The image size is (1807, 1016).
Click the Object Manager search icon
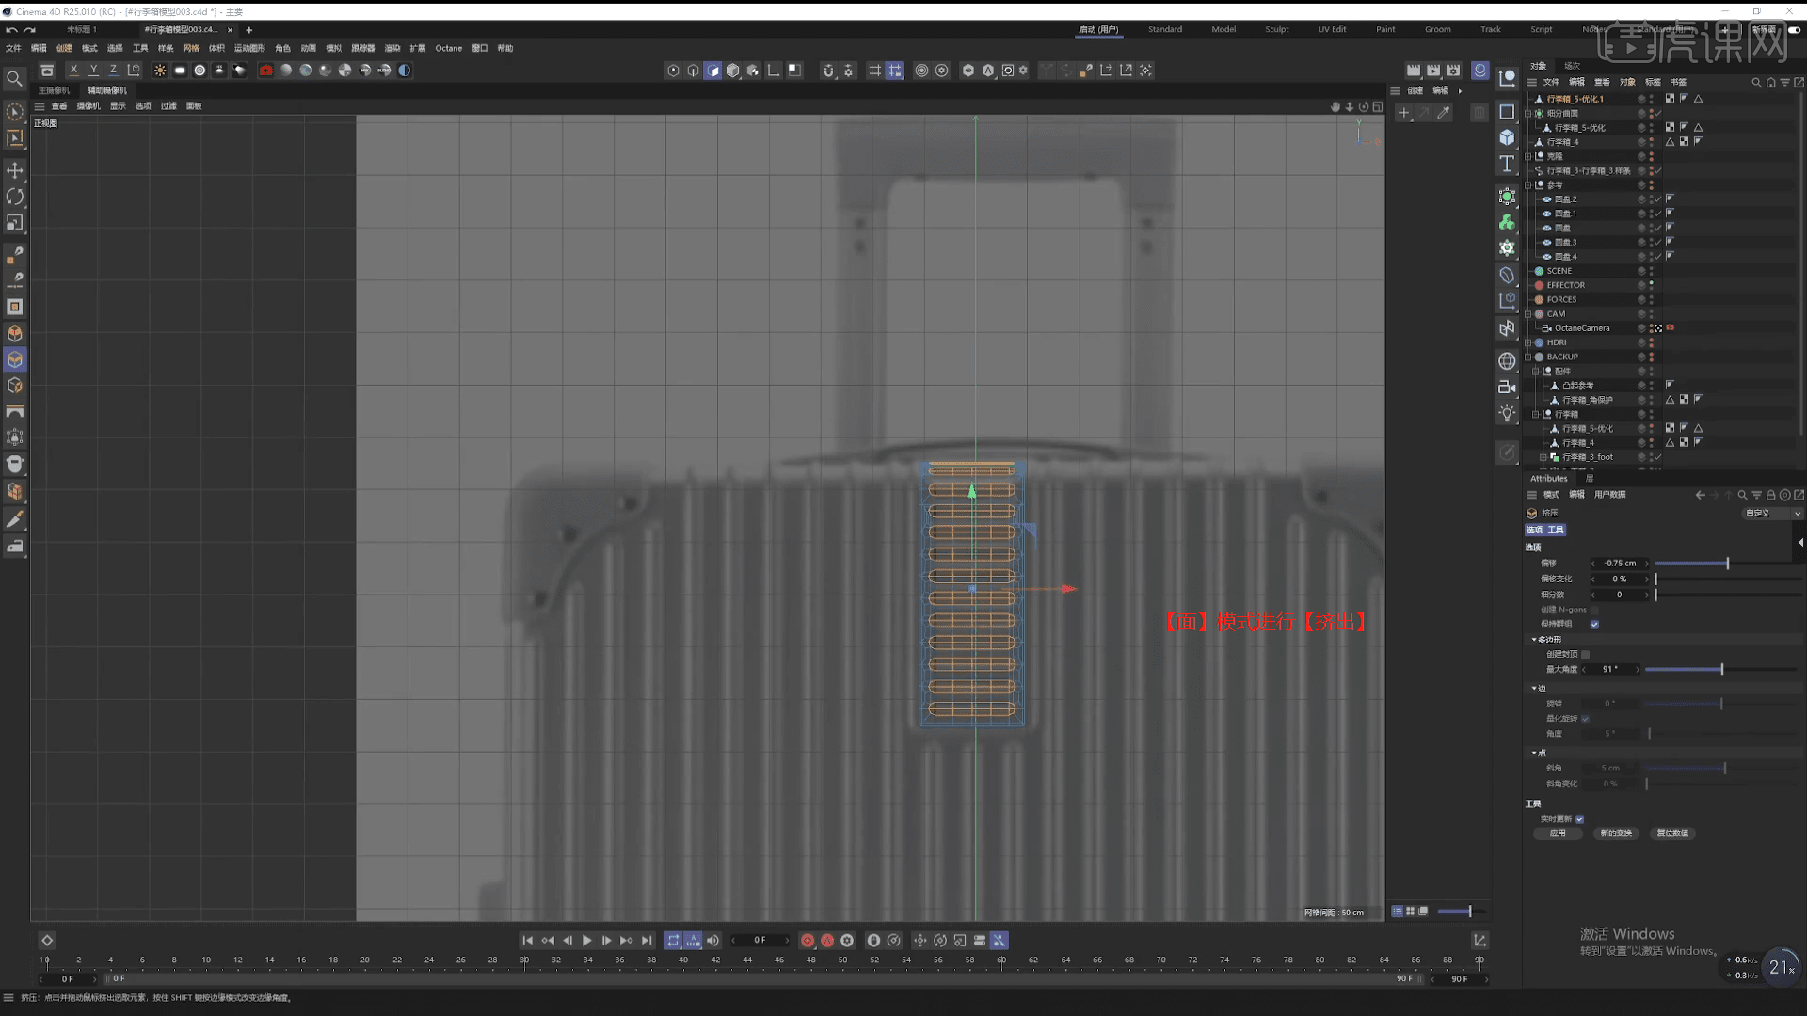click(1756, 83)
